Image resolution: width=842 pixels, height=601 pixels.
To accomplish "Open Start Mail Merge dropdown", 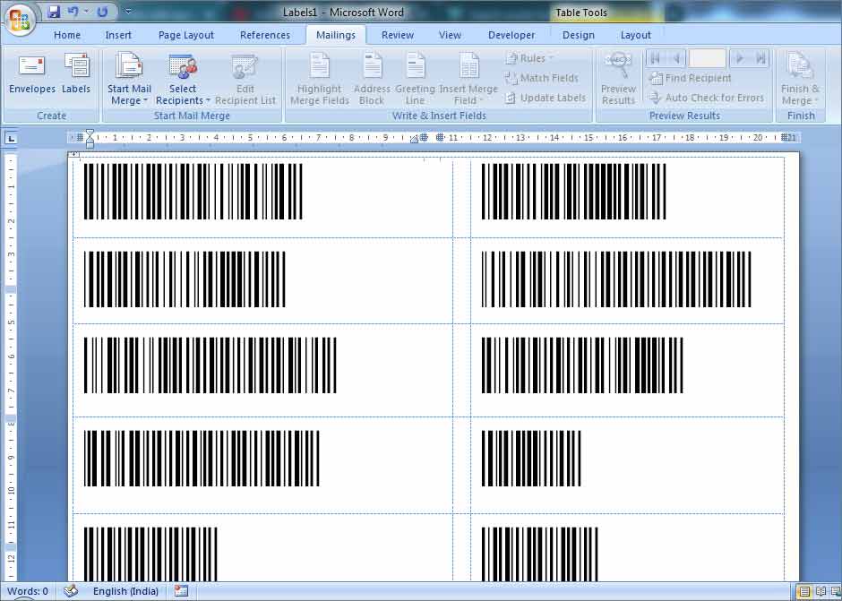I will click(x=129, y=80).
